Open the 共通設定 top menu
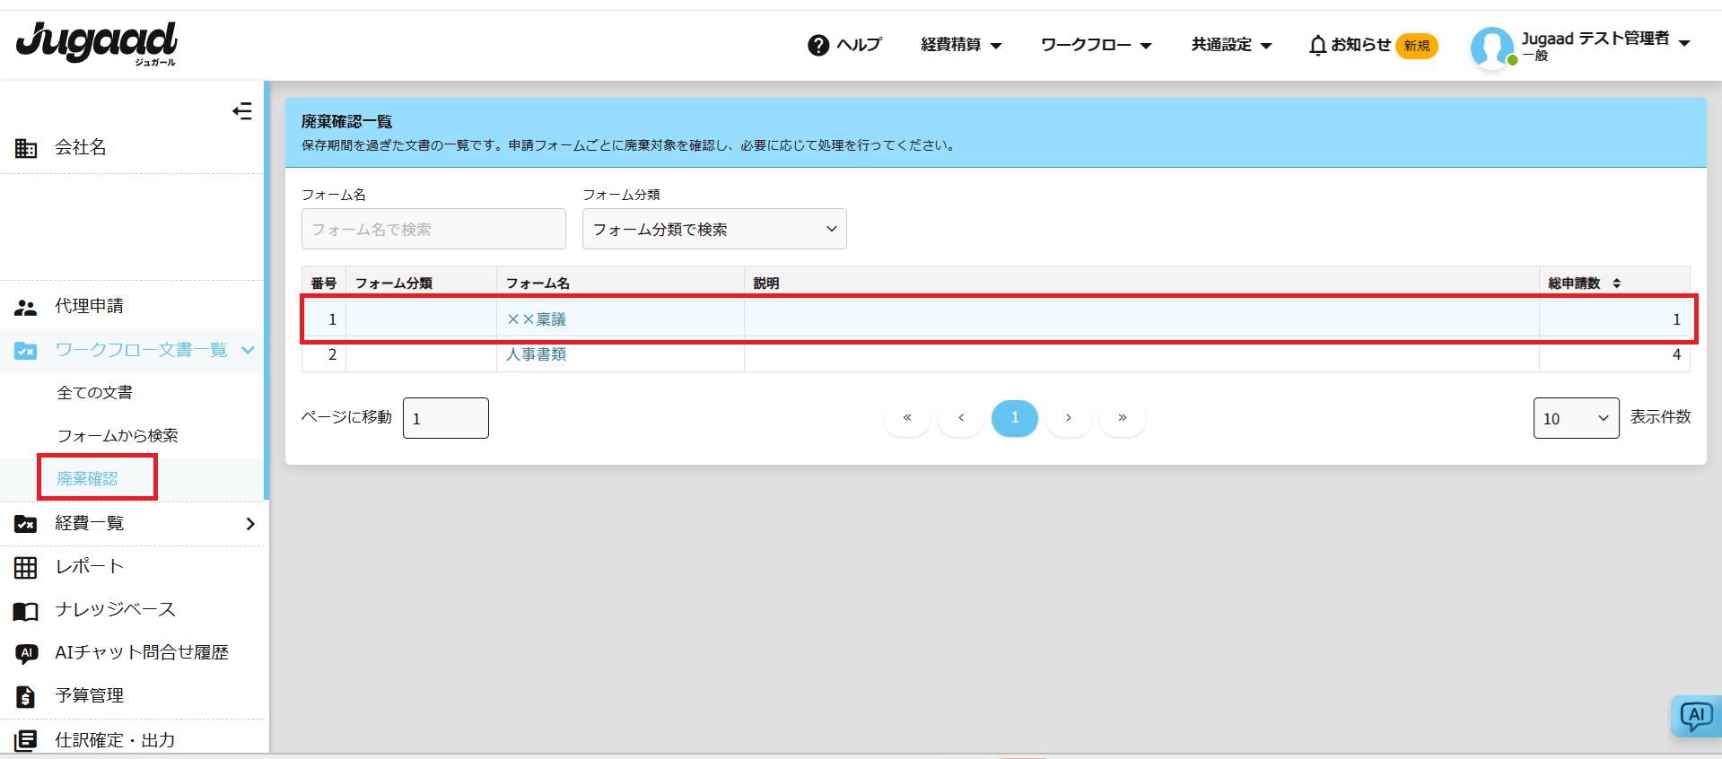The image size is (1722, 759). tap(1230, 45)
